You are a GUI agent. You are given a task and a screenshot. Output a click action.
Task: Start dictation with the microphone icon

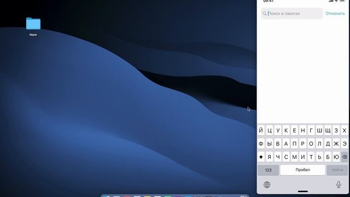point(339,184)
